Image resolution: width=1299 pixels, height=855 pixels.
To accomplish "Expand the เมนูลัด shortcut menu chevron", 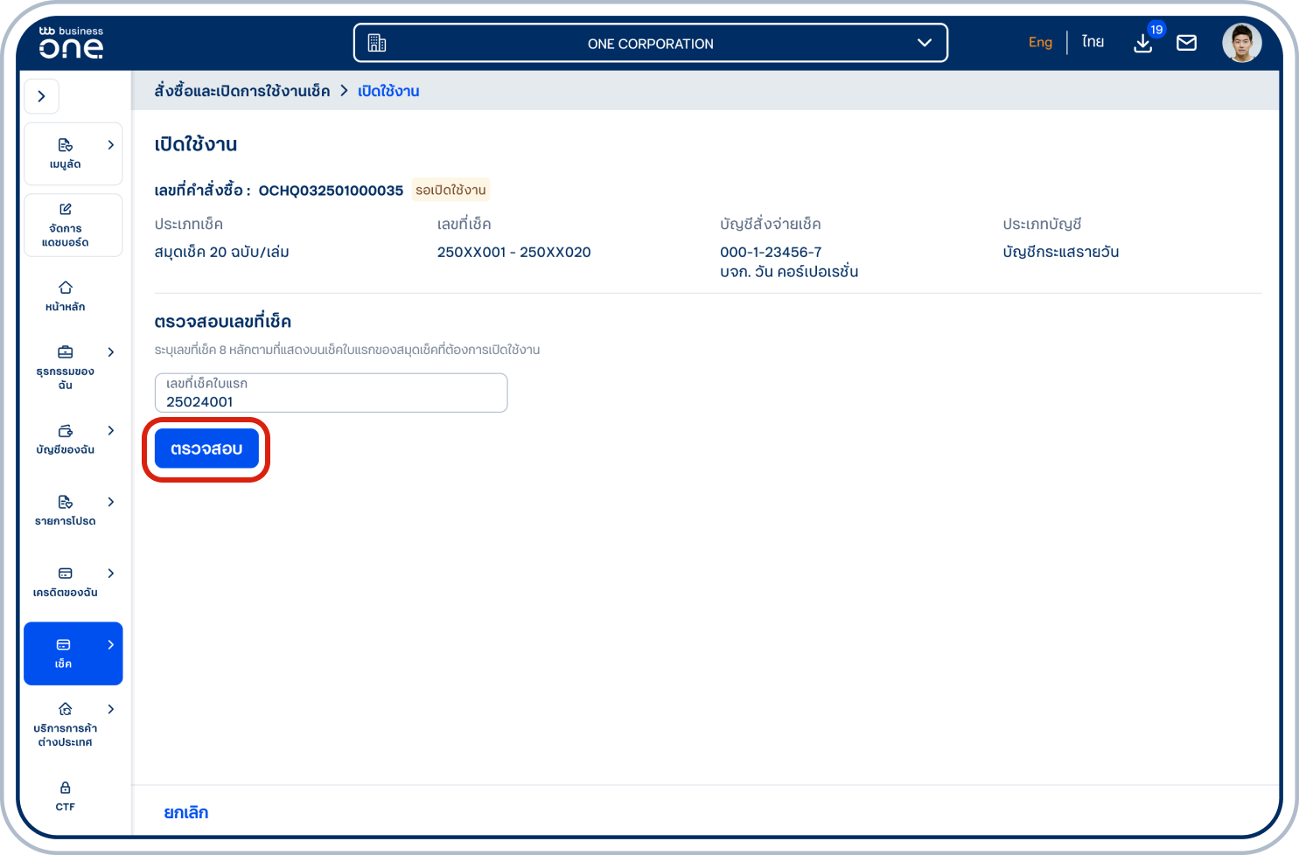I will (110, 145).
